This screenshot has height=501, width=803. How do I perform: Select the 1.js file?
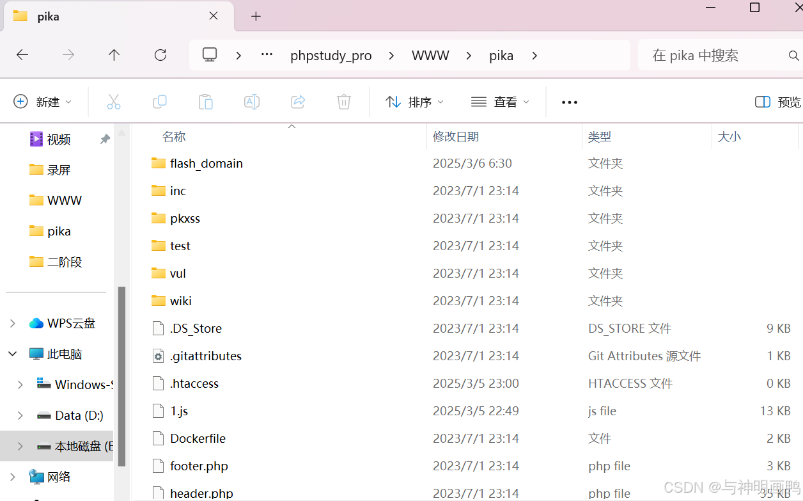(x=179, y=411)
